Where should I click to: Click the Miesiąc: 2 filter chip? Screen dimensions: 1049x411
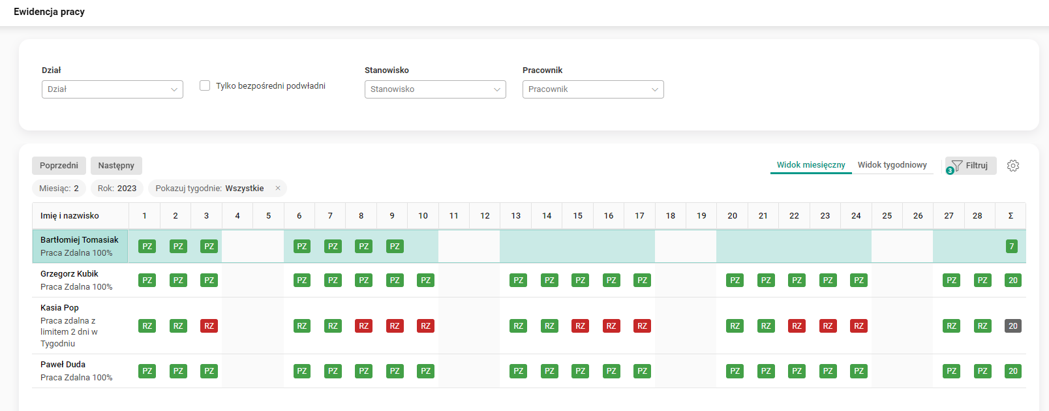pos(59,189)
